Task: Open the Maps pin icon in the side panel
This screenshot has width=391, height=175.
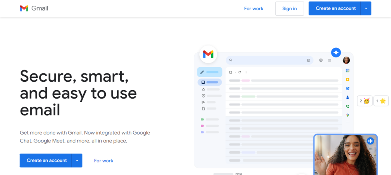Action: click(347, 115)
